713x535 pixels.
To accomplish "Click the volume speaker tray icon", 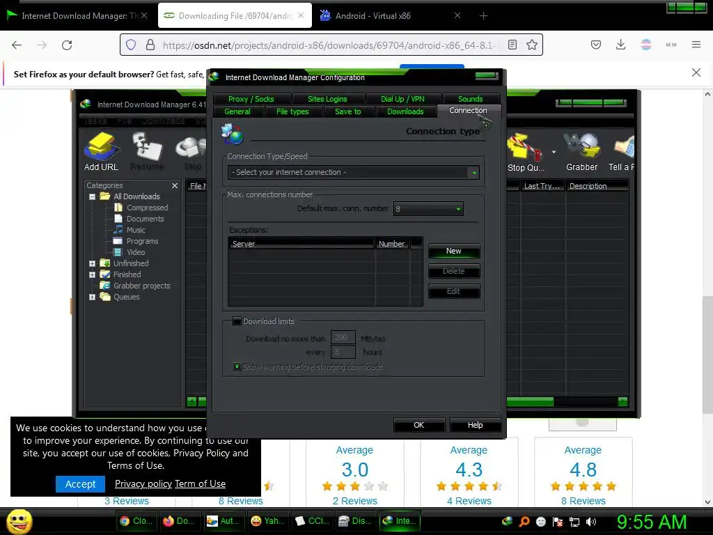I will tap(591, 522).
